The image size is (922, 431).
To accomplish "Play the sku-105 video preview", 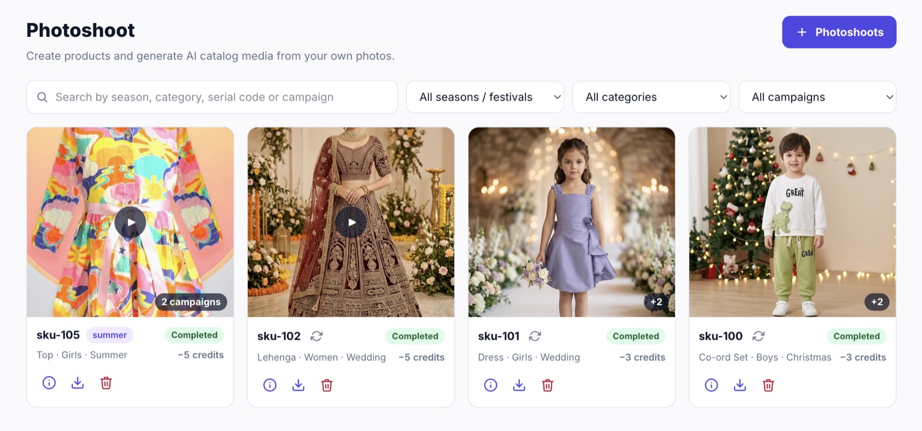I will tap(130, 222).
